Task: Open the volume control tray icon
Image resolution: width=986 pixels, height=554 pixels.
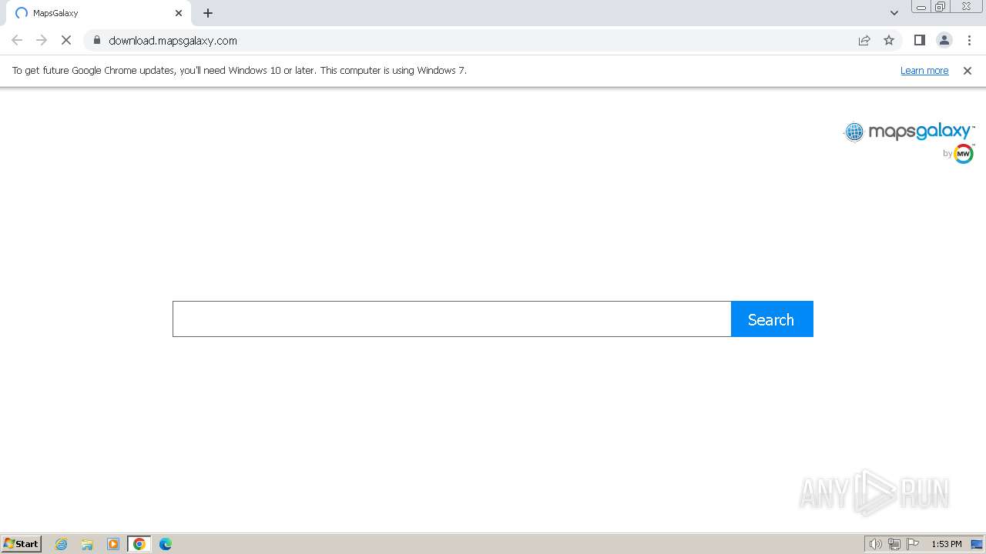Action: click(x=875, y=544)
